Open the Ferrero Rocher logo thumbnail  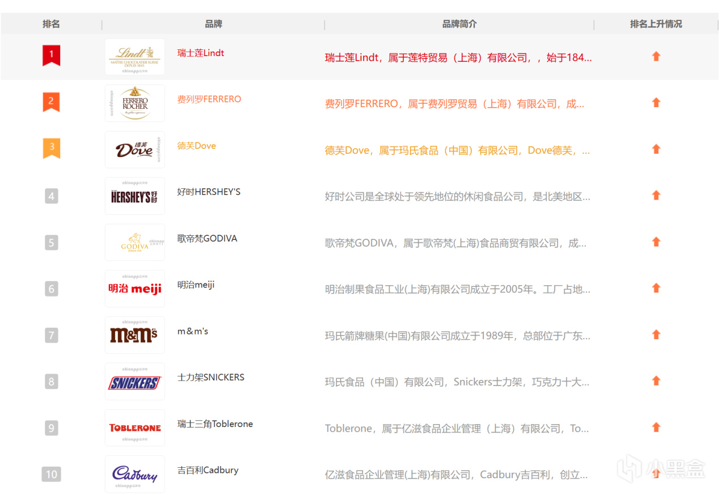(x=135, y=103)
